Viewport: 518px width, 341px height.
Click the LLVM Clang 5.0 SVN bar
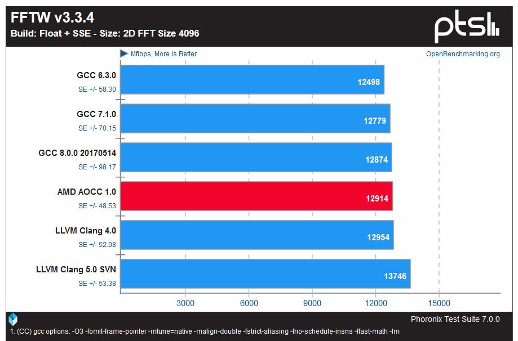coord(265,273)
